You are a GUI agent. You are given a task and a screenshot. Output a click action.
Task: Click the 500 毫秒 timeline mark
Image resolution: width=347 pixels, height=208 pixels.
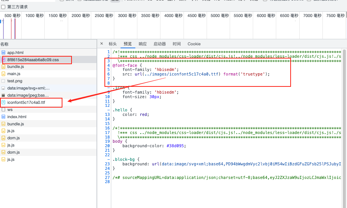pyautogui.click(x=12, y=16)
